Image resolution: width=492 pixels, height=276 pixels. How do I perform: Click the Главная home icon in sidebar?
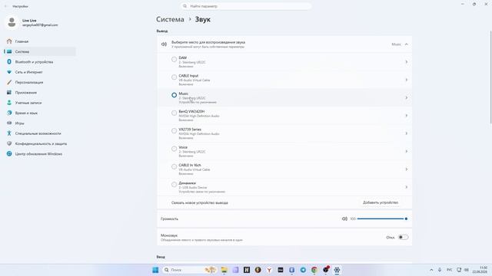pyautogui.click(x=9, y=41)
